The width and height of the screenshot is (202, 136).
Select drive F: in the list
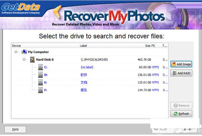(45, 90)
